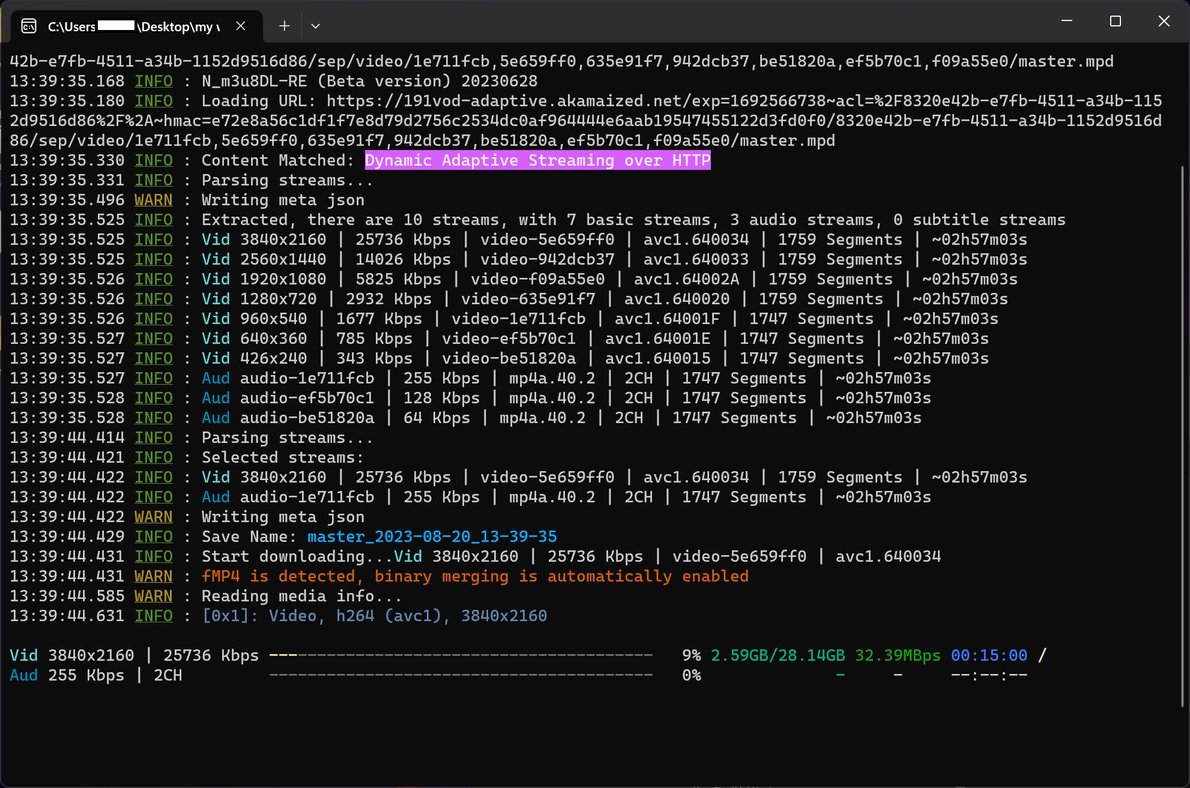Click the highlighted Dynamic Adaptive Streaming over HTTP text
Image resolution: width=1190 pixels, height=788 pixels.
point(537,160)
